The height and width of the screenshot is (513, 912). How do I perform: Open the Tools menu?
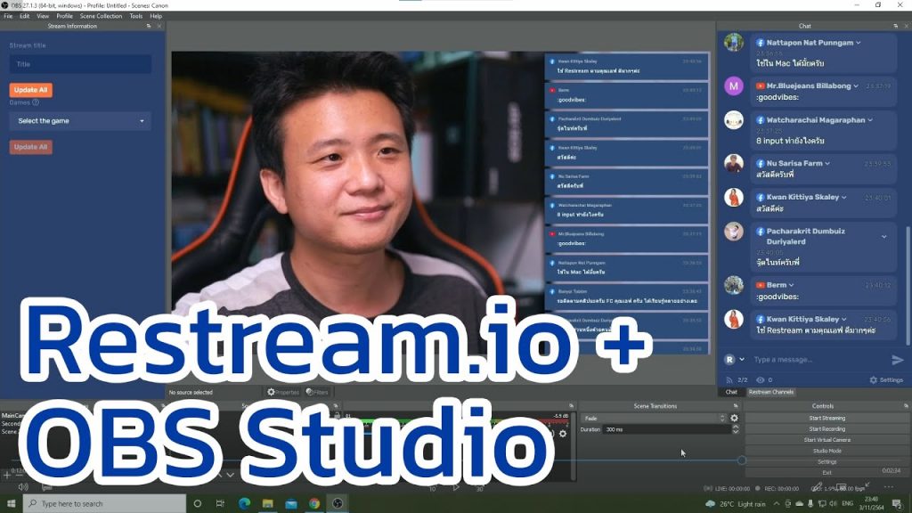135,15
